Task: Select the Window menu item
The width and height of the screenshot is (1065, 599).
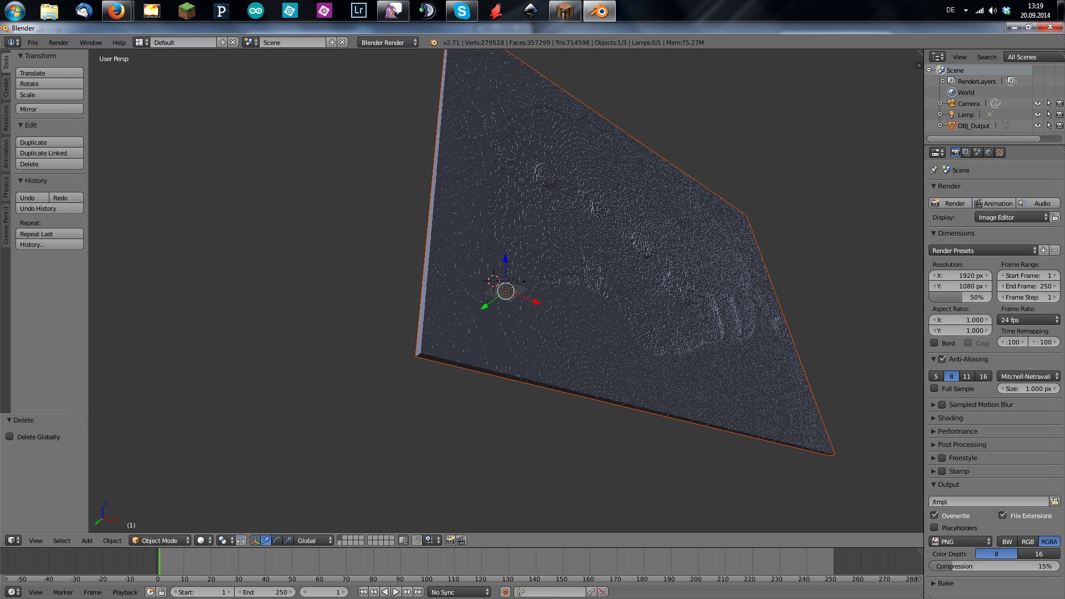Action: [89, 42]
